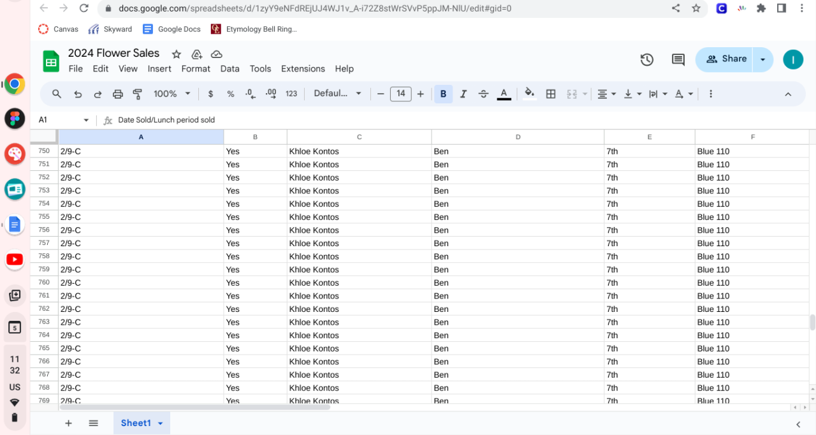Click the Undo arrow icon
Viewport: 816px width, 435px height.
(x=78, y=94)
